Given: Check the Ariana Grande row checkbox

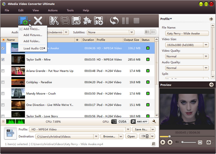Looking at the screenshot, I should click(x=3, y=71).
